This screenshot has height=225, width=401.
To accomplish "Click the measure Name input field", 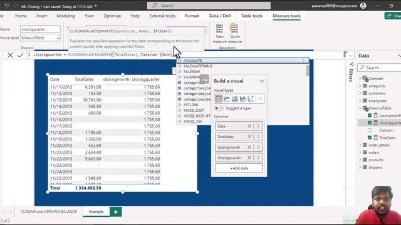I will point(40,29).
